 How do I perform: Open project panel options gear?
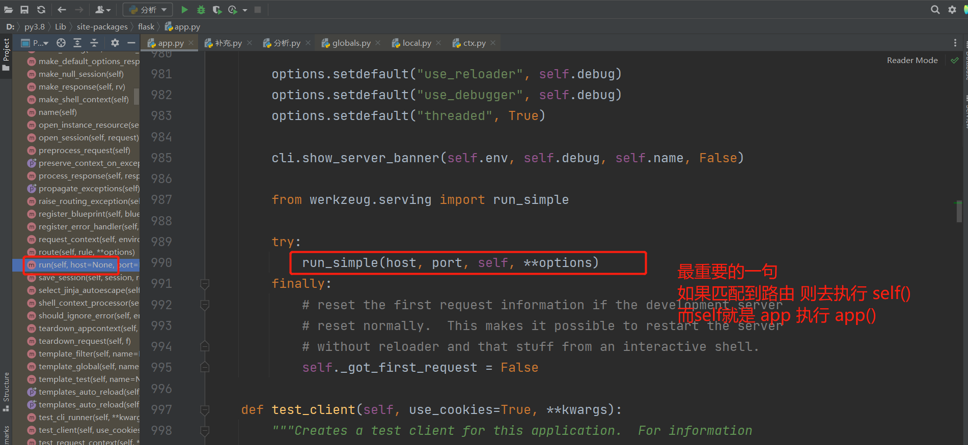pyautogui.click(x=115, y=43)
